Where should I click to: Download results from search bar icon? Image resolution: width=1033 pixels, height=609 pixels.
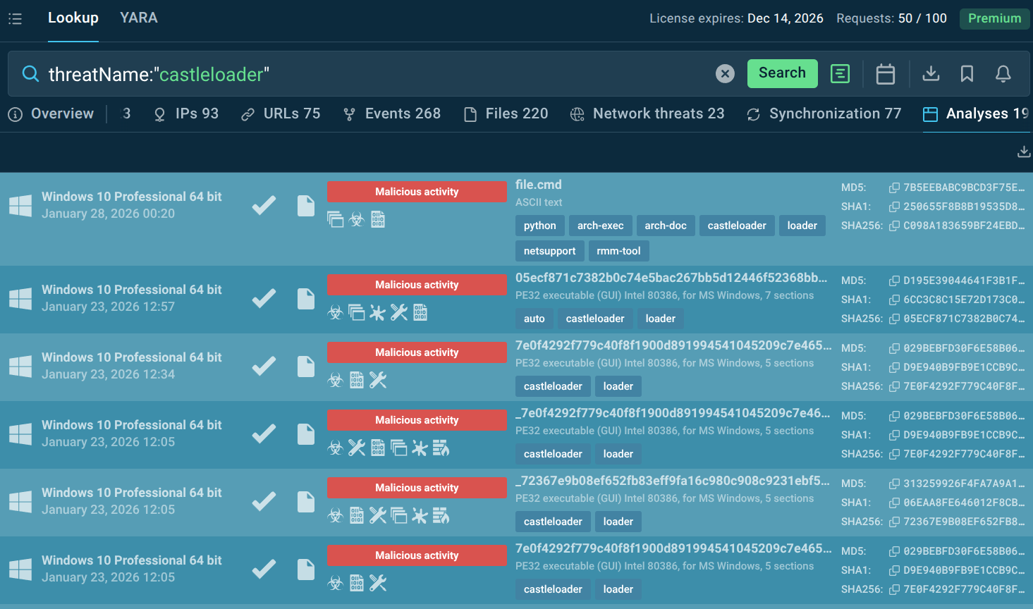click(x=931, y=73)
